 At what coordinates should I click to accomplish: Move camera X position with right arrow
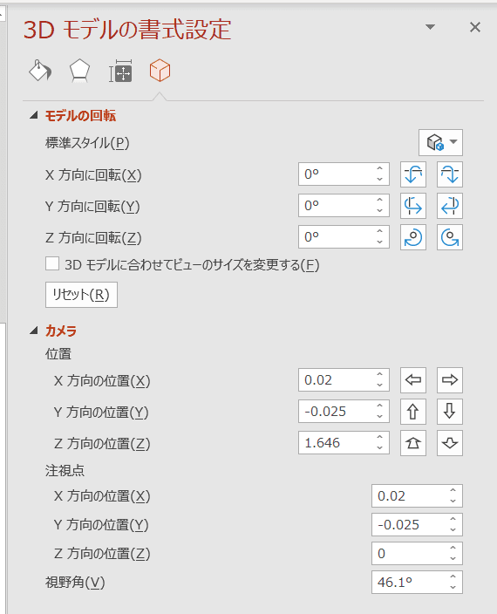(x=450, y=380)
